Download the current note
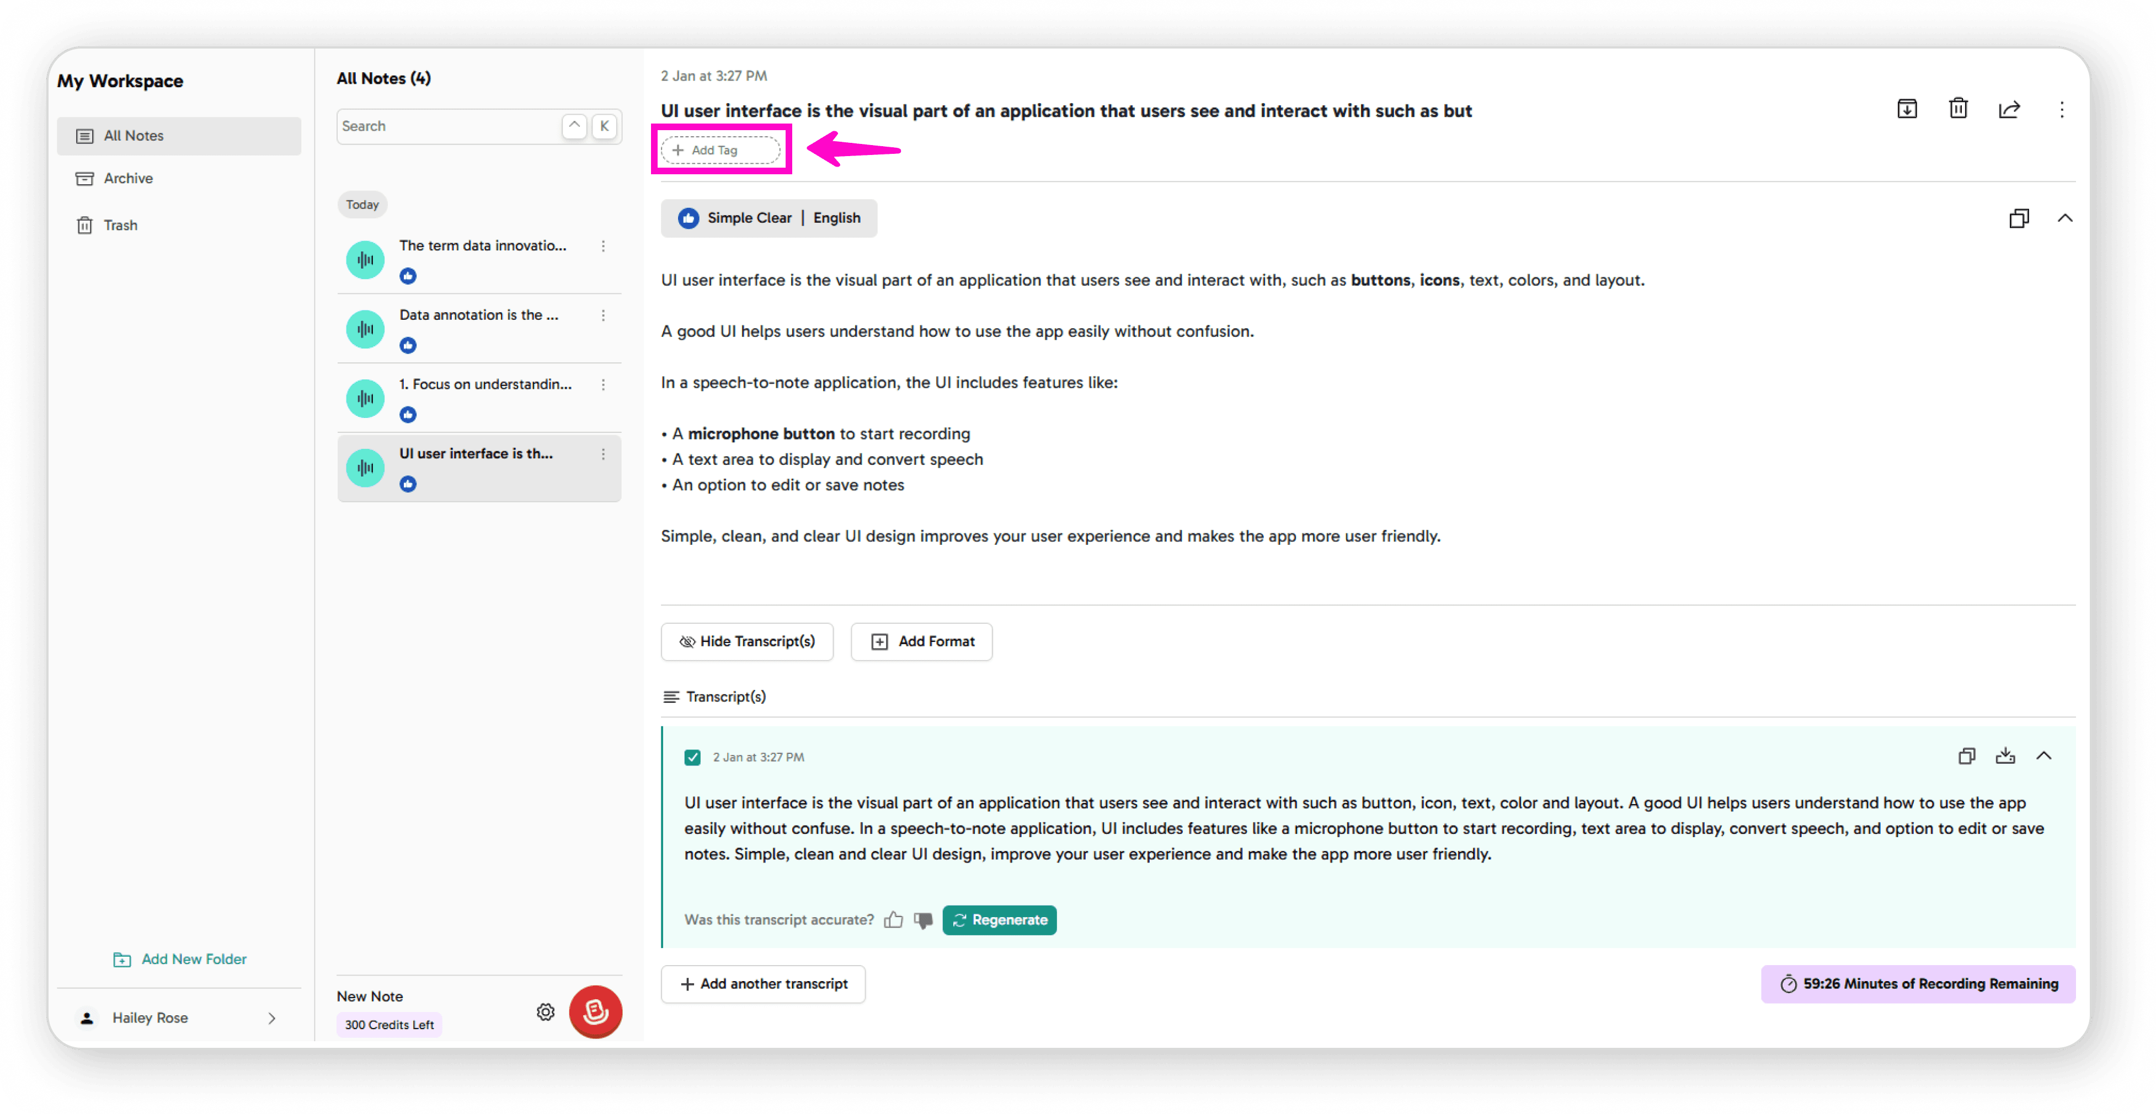The width and height of the screenshot is (2156, 1114). click(1907, 109)
